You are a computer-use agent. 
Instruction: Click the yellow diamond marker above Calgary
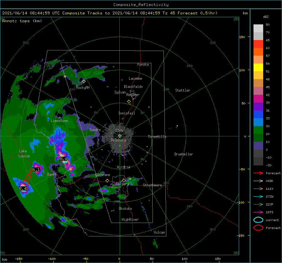coord(124,180)
